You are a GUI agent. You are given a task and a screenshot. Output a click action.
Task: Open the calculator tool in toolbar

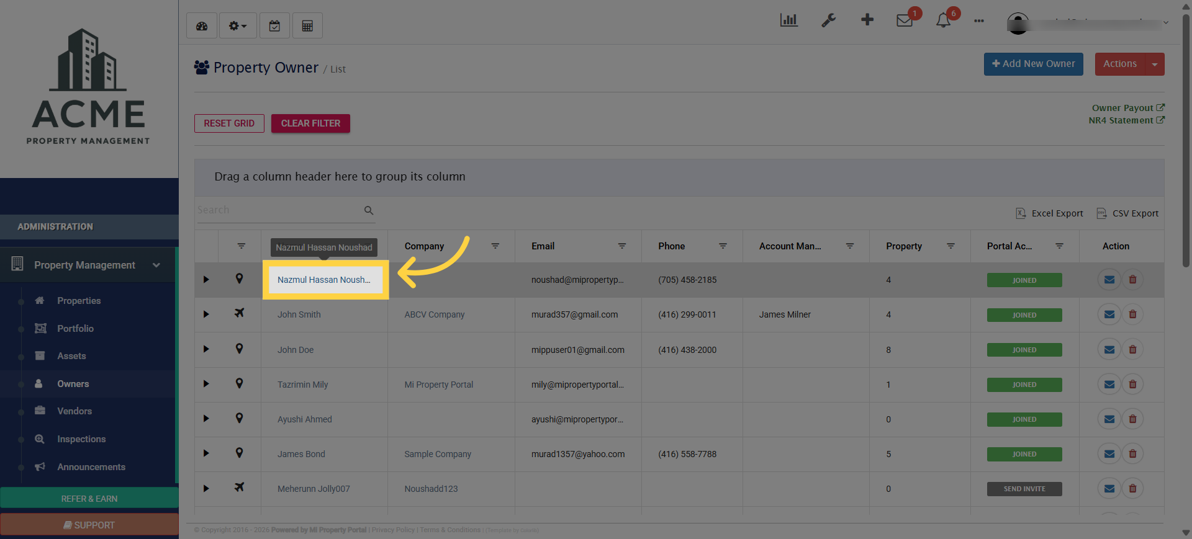pos(307,26)
